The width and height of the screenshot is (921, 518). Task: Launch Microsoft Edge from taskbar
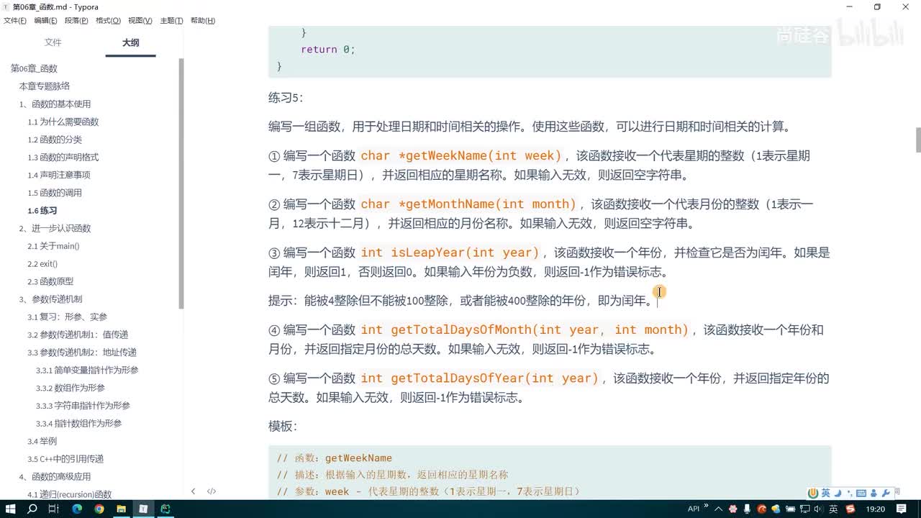pyautogui.click(x=77, y=509)
